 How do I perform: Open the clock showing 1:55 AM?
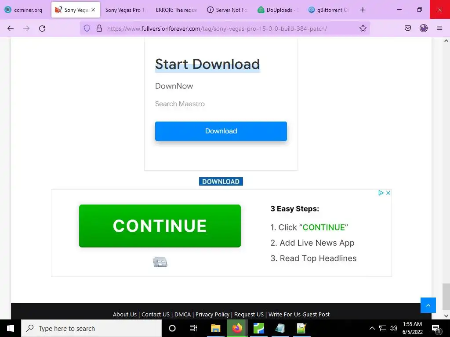412,328
